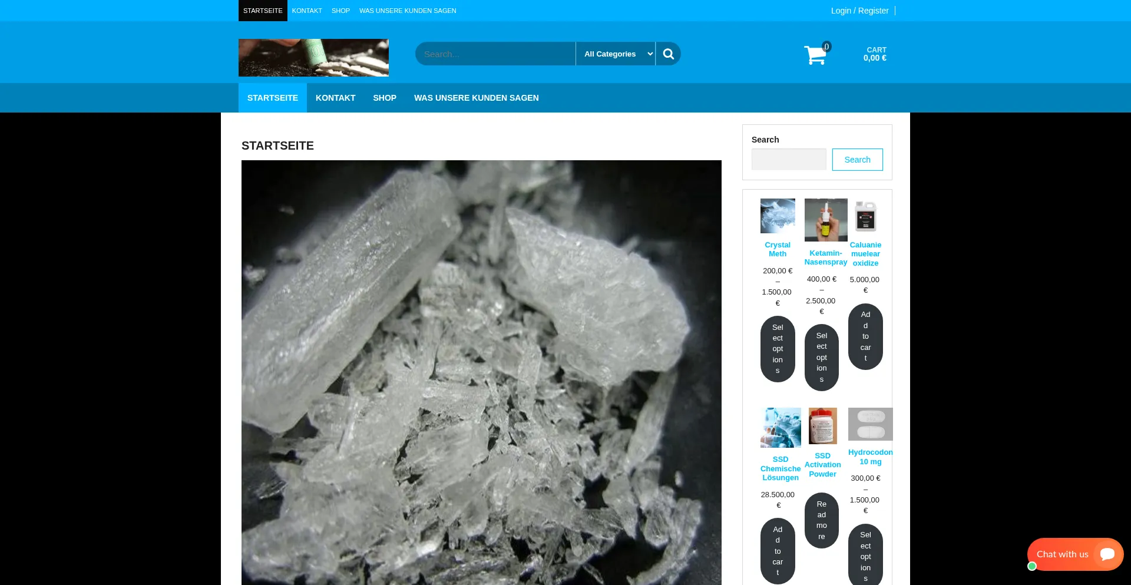Click the Chat with us button
This screenshot has width=1131, height=585.
coord(1062,554)
